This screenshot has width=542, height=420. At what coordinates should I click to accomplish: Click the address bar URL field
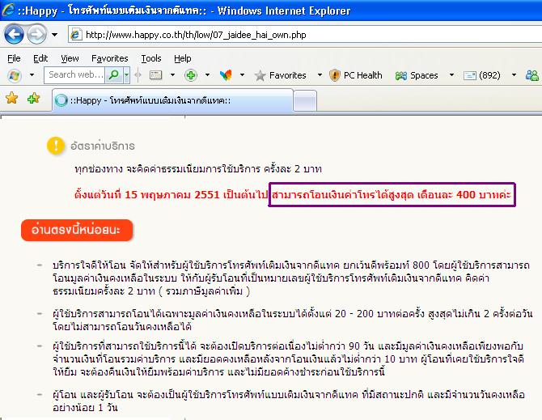pos(305,35)
